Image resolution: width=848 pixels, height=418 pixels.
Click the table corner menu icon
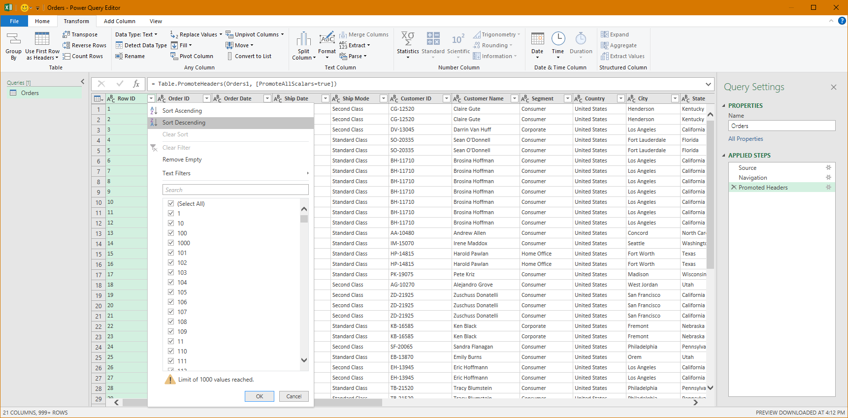point(98,98)
